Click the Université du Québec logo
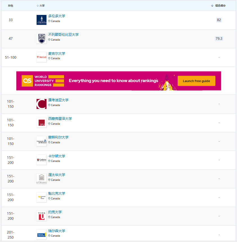 41,197
